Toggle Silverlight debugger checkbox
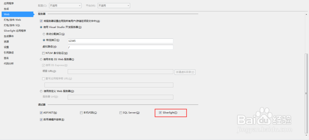The height and width of the screenshot is (140, 309). pyautogui.click(x=160, y=113)
